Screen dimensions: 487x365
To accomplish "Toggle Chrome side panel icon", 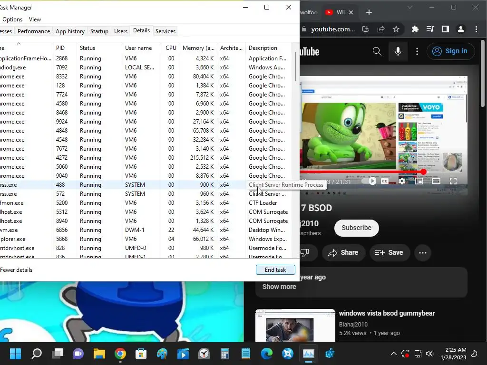I will tap(446, 29).
